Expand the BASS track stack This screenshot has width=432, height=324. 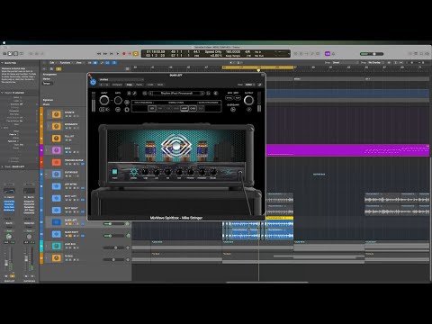point(46,150)
